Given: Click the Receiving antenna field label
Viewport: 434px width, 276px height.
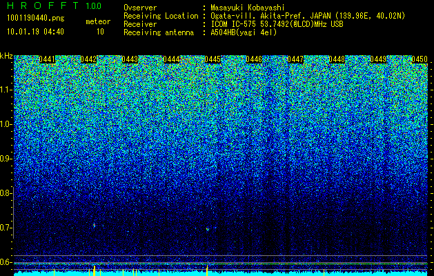Looking at the screenshot, I should point(159,32).
